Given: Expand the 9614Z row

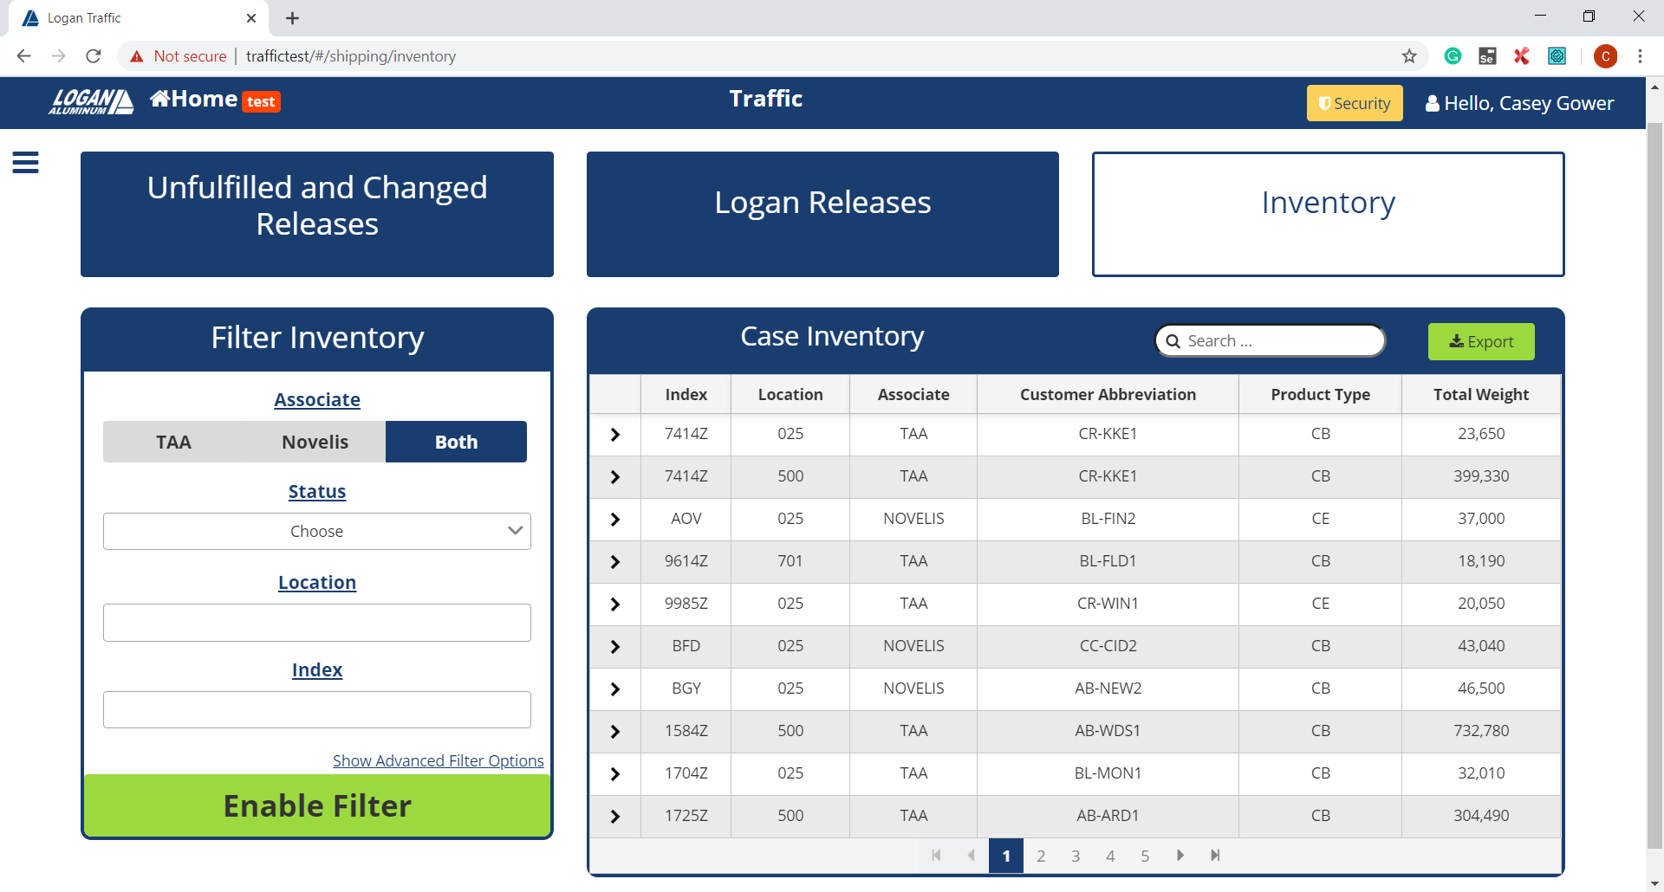Looking at the screenshot, I should point(615,562).
